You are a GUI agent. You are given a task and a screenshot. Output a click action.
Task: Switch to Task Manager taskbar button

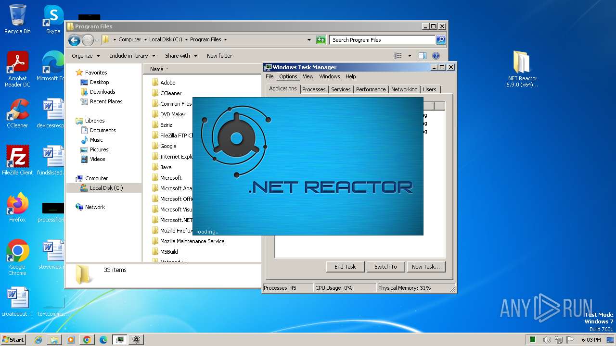click(x=119, y=340)
